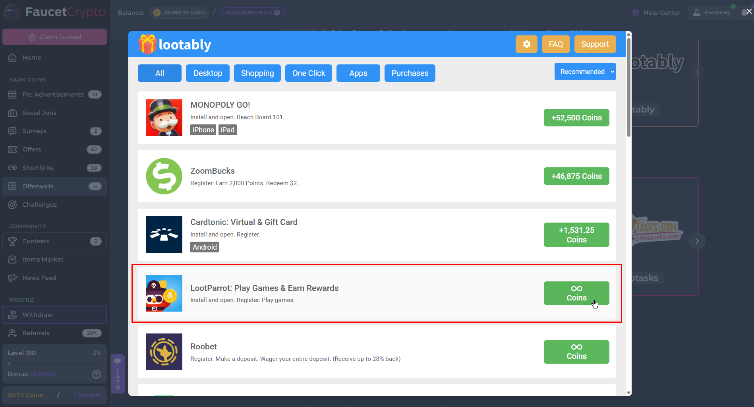This screenshot has height=407, width=754.
Task: Open the Purchases filter tab
Action: pos(410,73)
